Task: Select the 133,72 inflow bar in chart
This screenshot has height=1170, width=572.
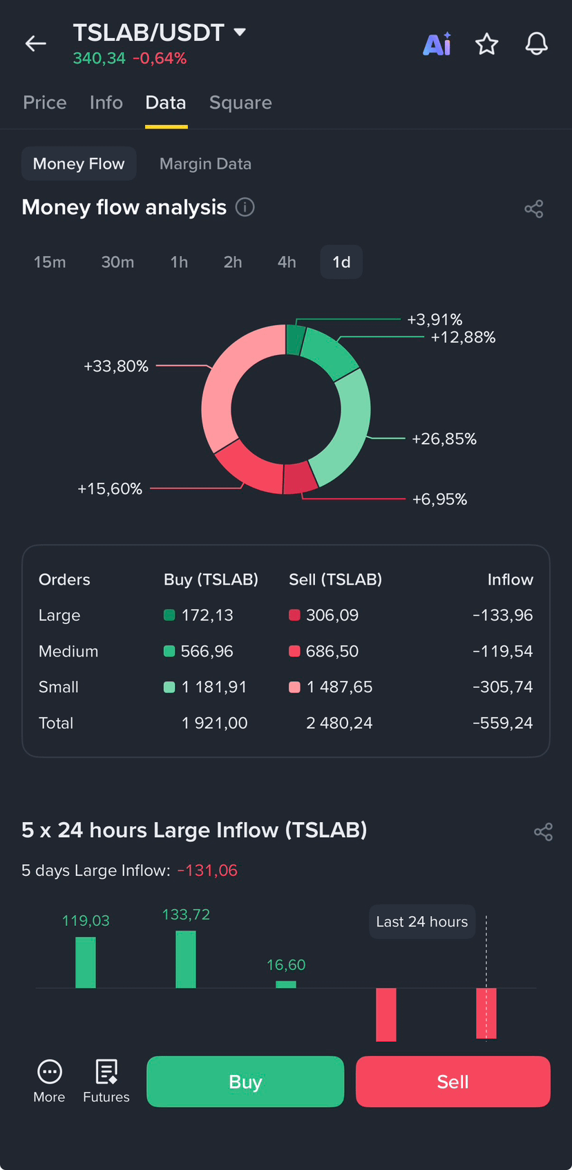Action: (186, 959)
